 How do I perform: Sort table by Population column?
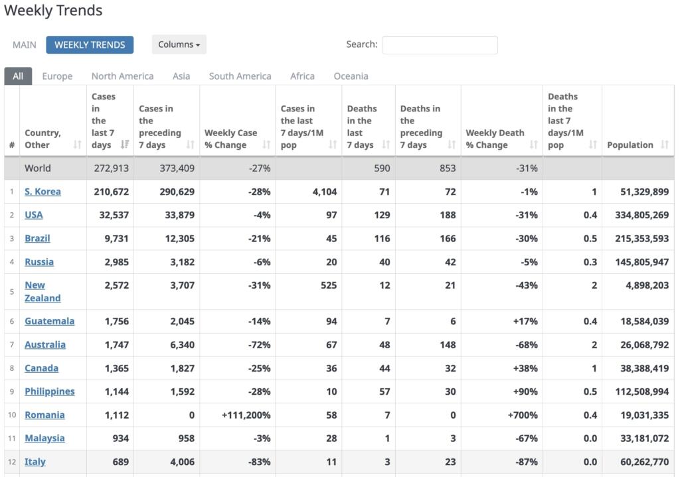click(665, 145)
